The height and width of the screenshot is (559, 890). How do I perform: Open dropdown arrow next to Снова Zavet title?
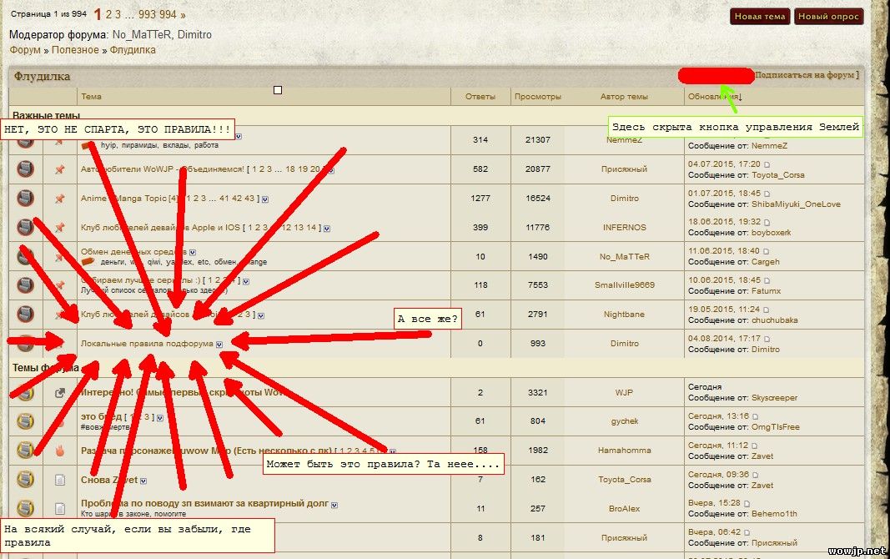(x=143, y=481)
